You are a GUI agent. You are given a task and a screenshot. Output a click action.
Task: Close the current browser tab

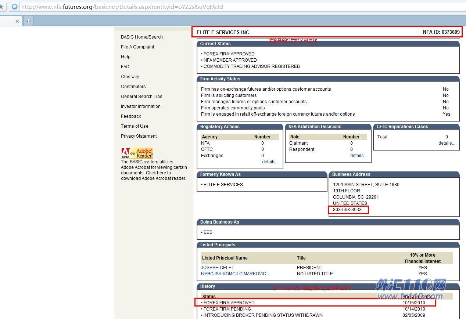17,21
